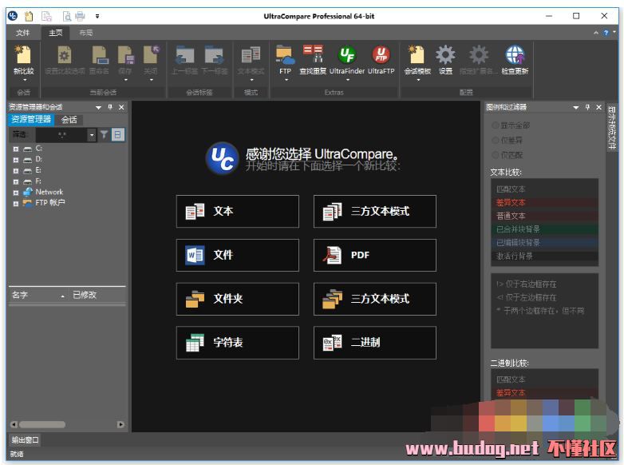Click the print icon in quick access toolbar
Viewport: 624px width, 465px height.
coord(80,16)
